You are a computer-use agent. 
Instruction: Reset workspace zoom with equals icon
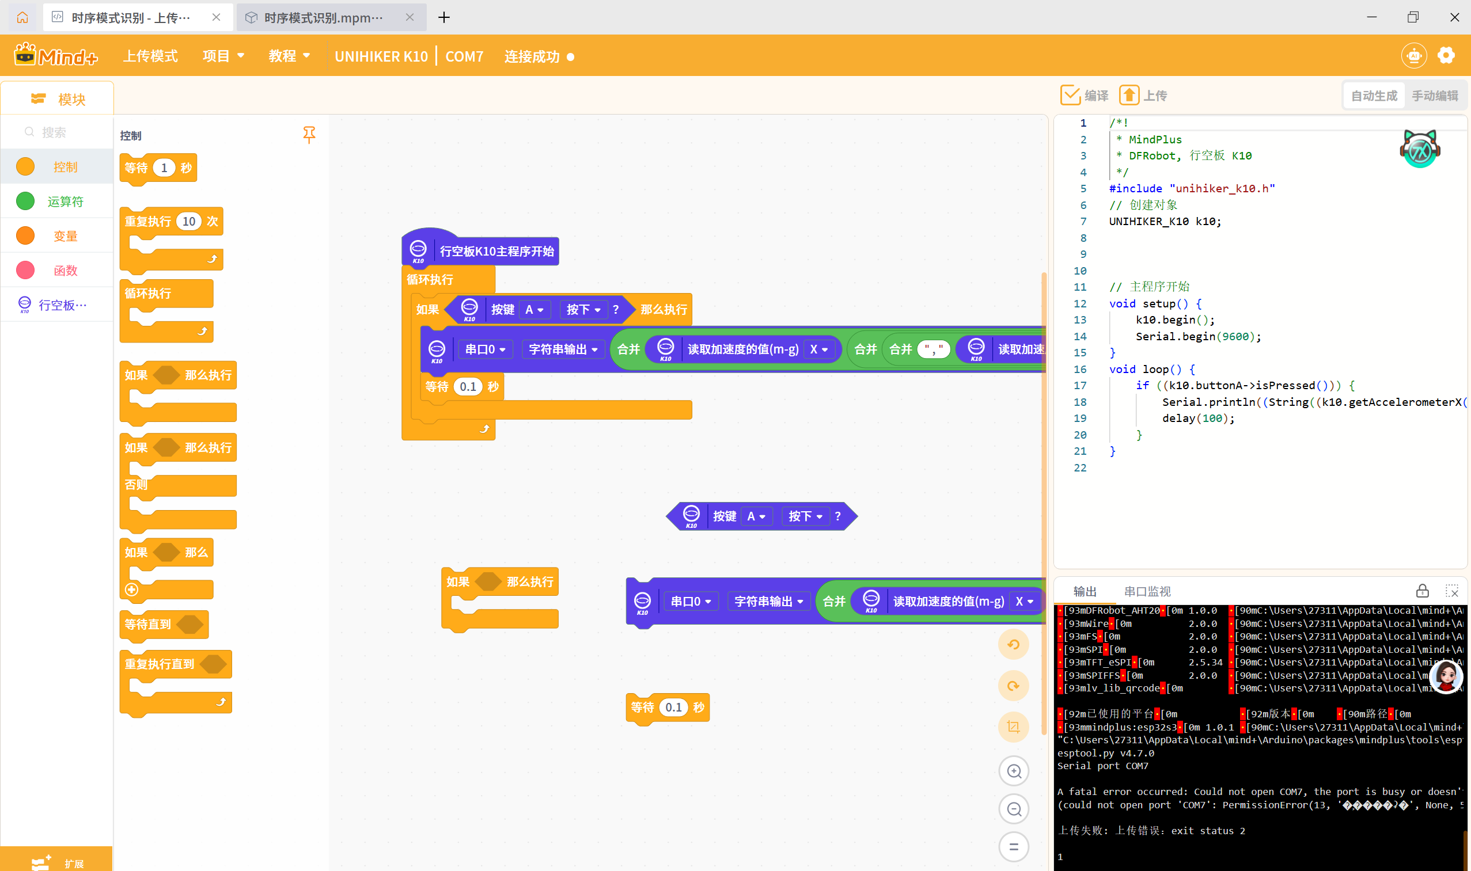tap(1014, 847)
